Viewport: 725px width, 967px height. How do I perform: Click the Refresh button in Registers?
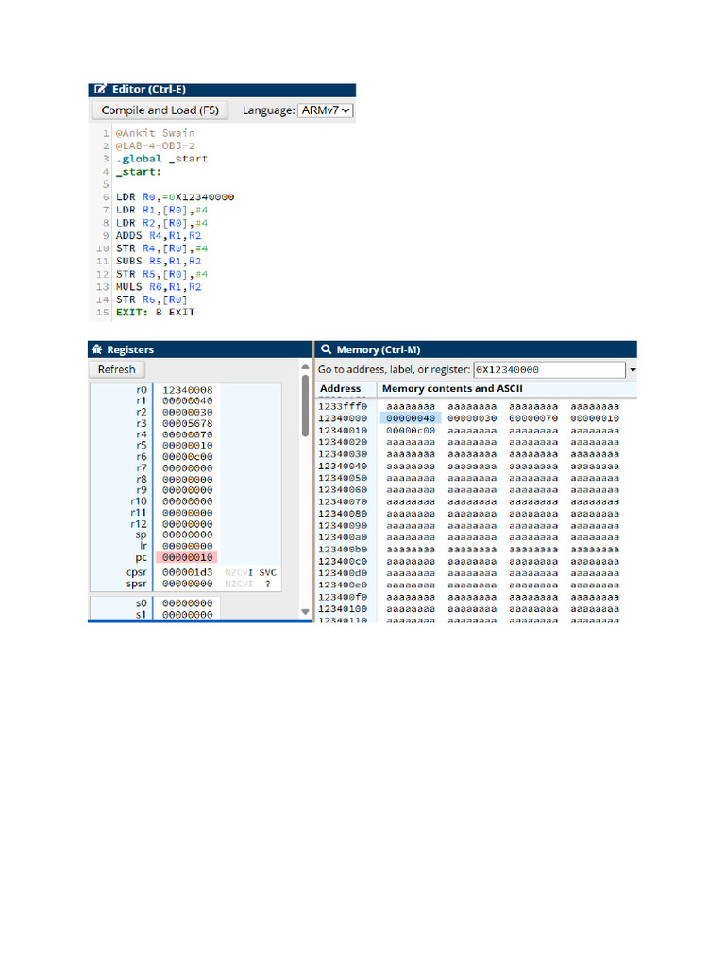117,369
